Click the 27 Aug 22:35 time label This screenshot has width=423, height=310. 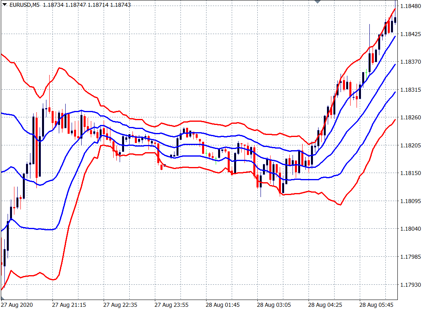[120, 305]
